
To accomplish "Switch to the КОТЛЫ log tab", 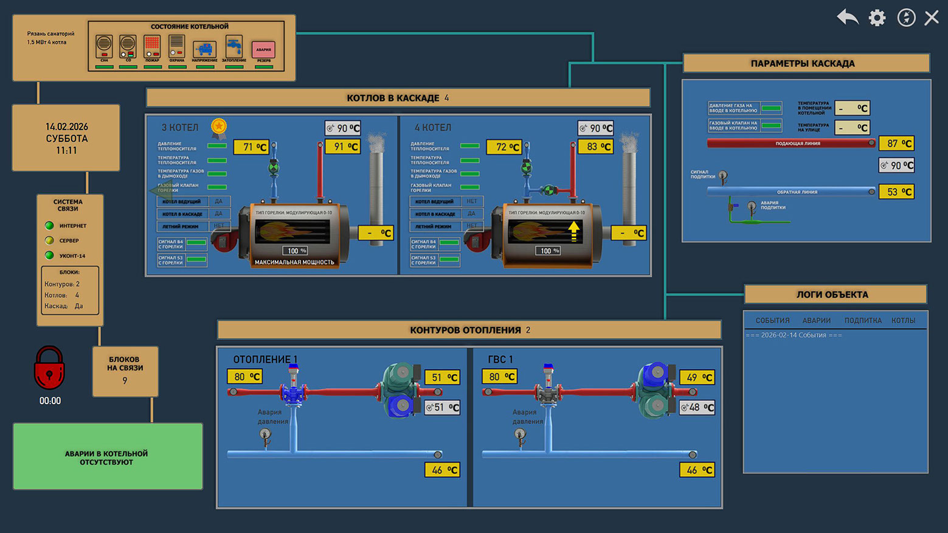I will [x=903, y=321].
